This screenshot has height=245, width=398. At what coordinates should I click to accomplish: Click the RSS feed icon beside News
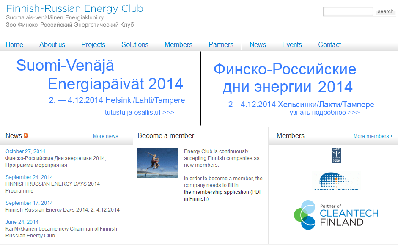26,135
